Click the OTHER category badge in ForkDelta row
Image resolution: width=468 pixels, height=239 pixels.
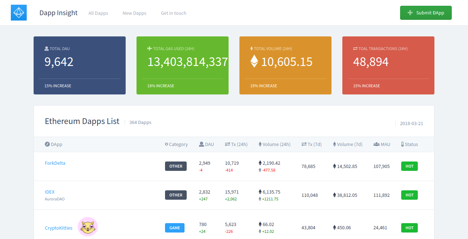pyautogui.click(x=176, y=166)
